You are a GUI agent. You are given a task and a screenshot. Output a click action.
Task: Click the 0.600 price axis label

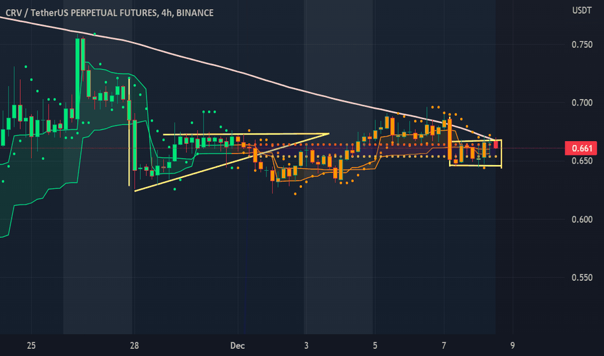582,219
